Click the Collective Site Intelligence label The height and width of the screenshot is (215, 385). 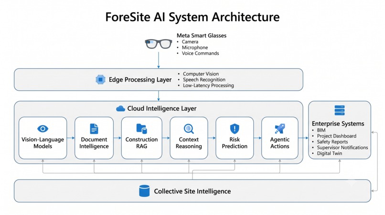pos(192,191)
